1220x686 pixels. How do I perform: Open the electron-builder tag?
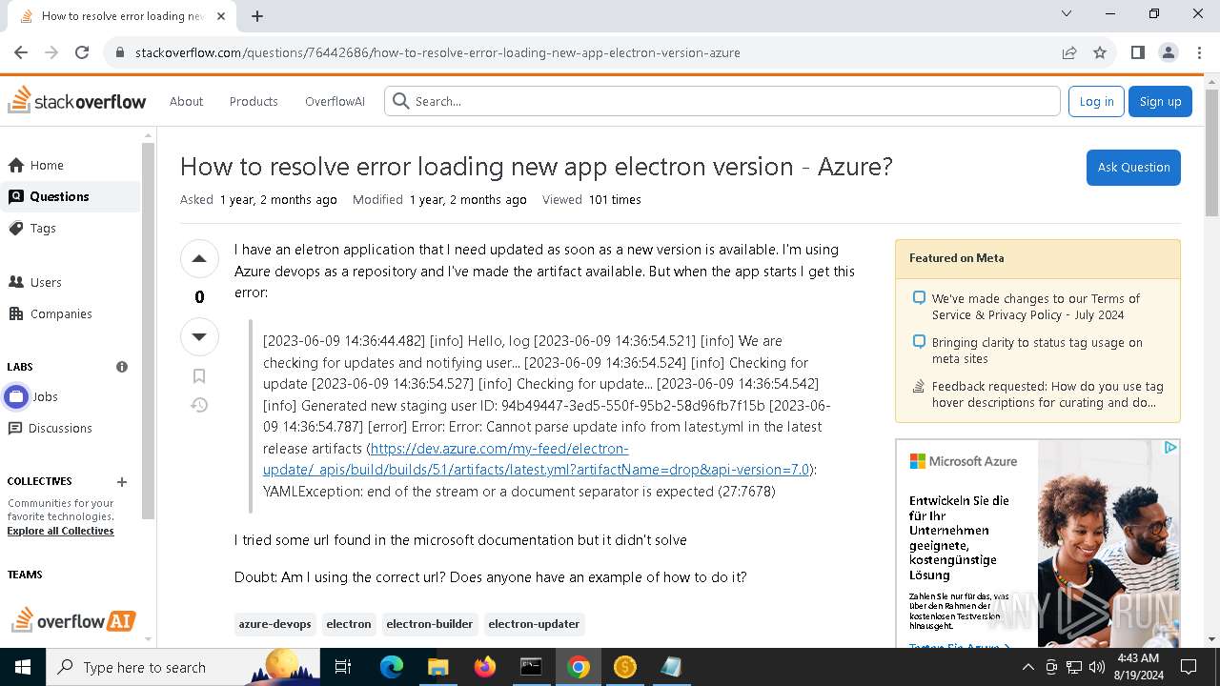click(429, 624)
